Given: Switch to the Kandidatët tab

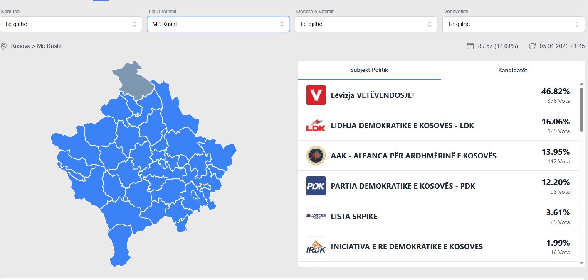Looking at the screenshot, I should 513,70.
